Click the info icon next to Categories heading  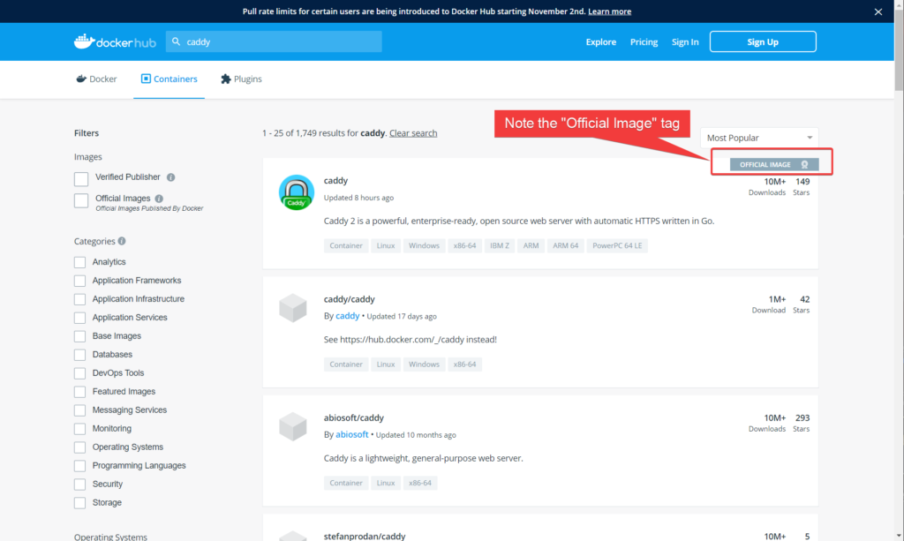point(123,240)
